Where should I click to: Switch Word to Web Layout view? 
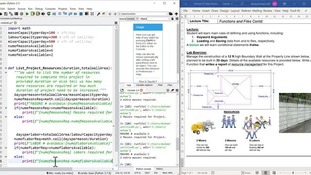[274, 173]
